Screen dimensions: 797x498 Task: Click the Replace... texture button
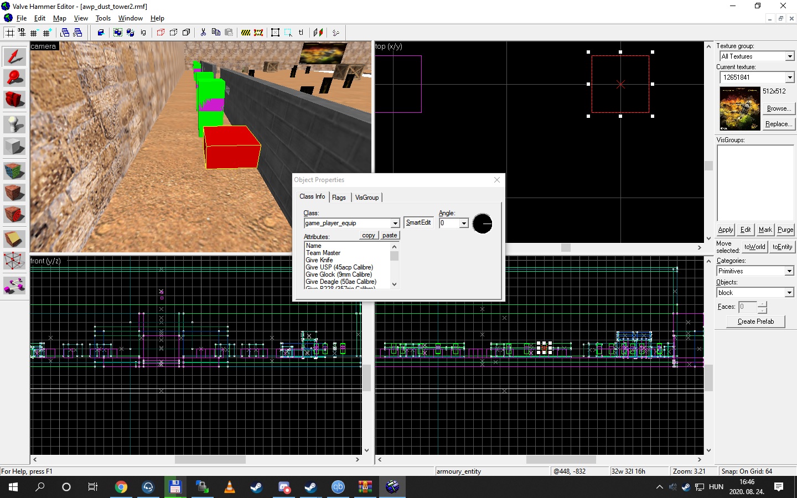778,124
